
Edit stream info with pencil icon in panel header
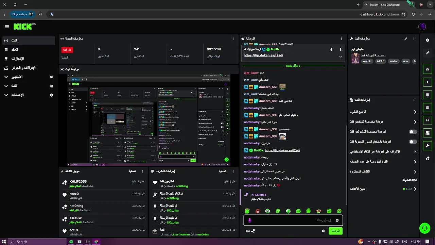click(406, 39)
